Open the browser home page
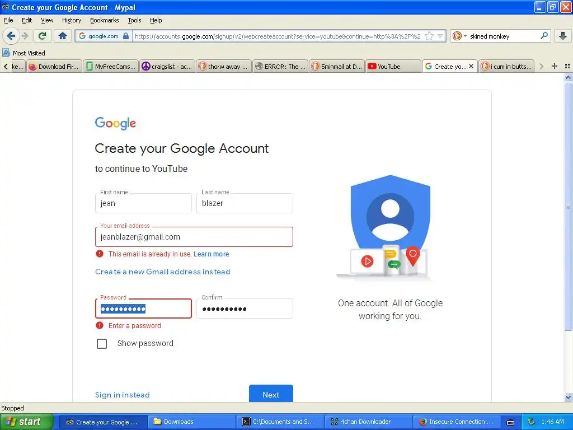This screenshot has height=430, width=573. coord(63,36)
